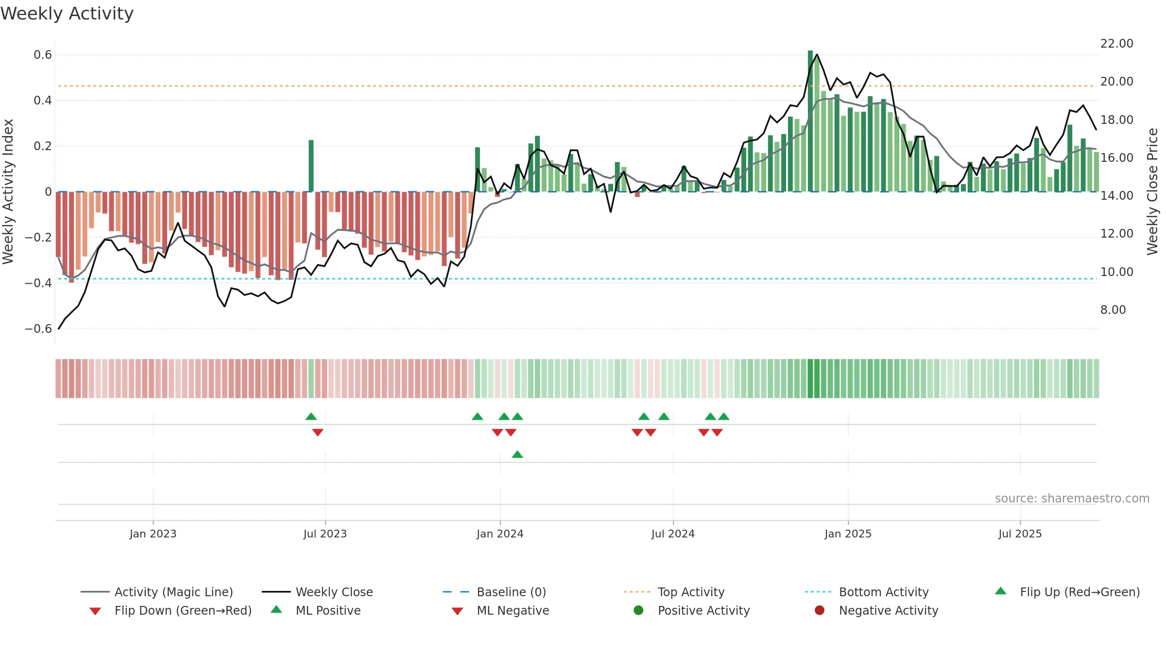Click the cyan dotted Bottom Activity legend line
The width and height of the screenshot is (1166, 656).
[x=818, y=592]
